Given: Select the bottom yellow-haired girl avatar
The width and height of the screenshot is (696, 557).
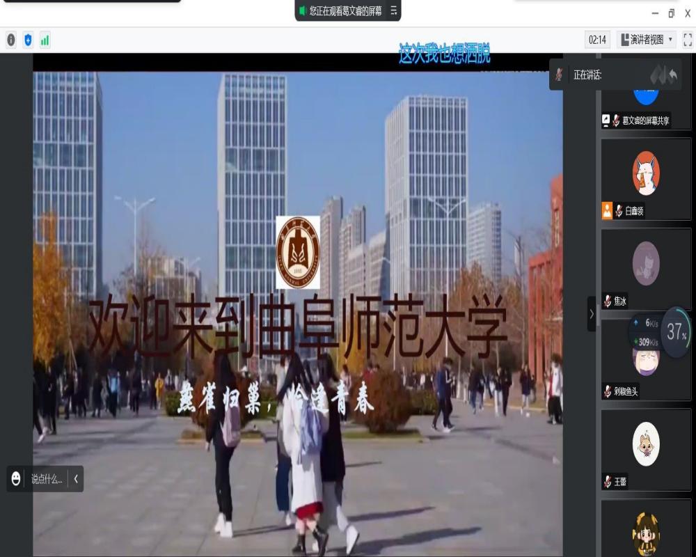Looking at the screenshot, I should coord(646,534).
